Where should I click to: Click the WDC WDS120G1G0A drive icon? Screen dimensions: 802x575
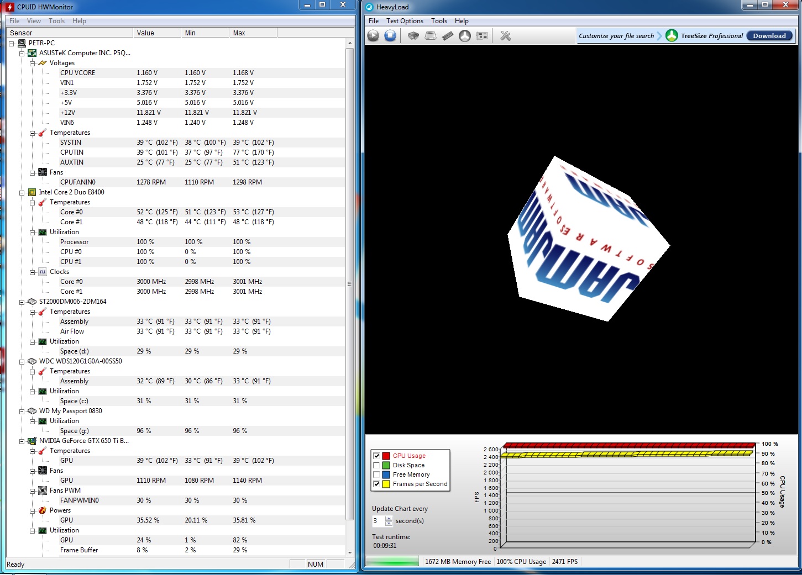pos(32,361)
